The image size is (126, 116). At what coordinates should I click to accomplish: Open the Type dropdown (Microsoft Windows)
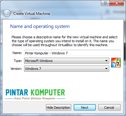67,61
